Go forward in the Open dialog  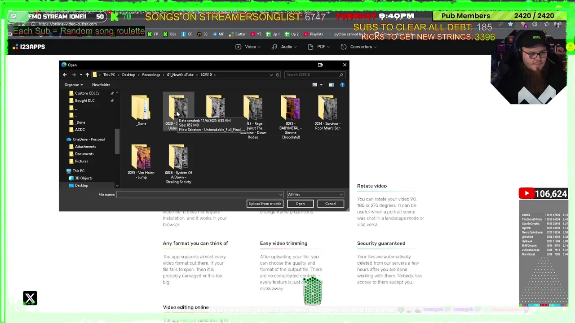click(74, 75)
